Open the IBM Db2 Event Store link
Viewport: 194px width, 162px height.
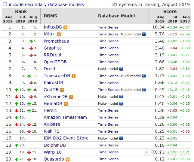[x=66, y=138]
